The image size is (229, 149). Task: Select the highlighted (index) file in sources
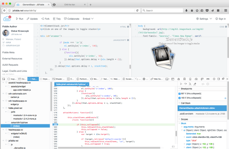(x=25, y=126)
